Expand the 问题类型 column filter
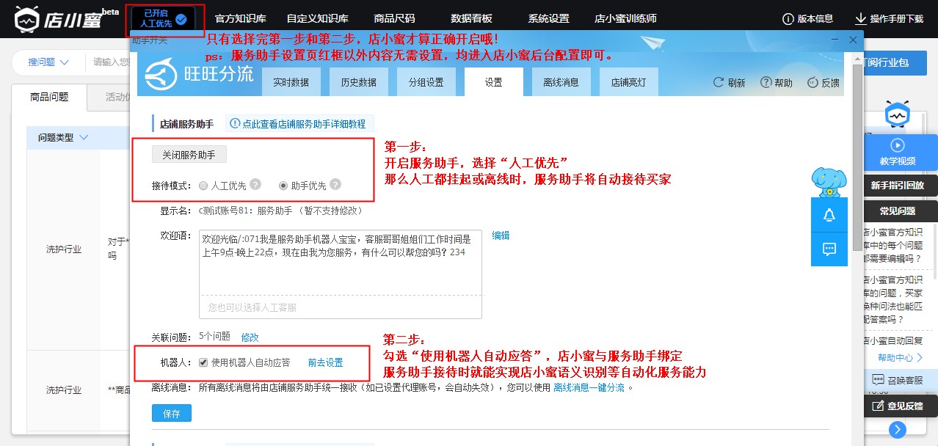 (83, 138)
